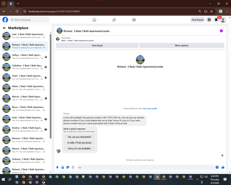Open the browser zoom magnifier icon
This screenshot has height=185, width=231.
point(200,11)
